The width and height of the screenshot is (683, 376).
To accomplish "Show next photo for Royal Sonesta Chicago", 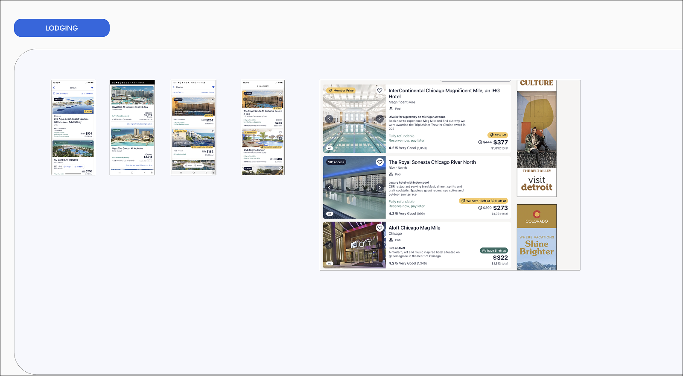I will (379, 187).
